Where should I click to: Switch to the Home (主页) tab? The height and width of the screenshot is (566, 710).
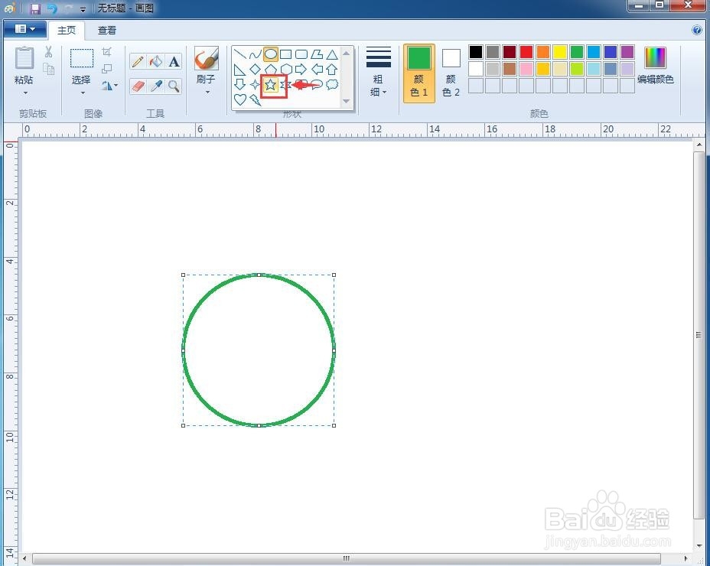pos(67,31)
